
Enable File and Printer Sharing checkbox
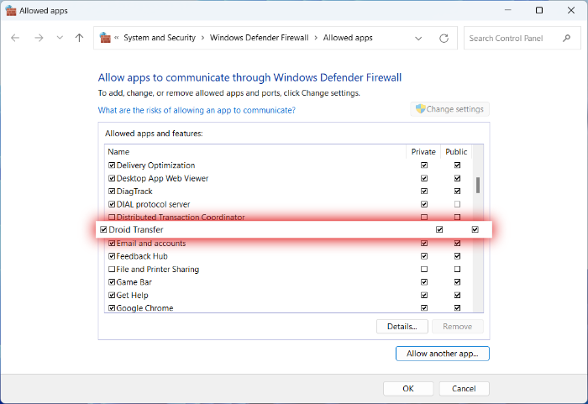(112, 270)
